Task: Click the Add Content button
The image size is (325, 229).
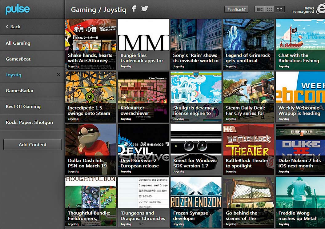Action: [x=33, y=144]
